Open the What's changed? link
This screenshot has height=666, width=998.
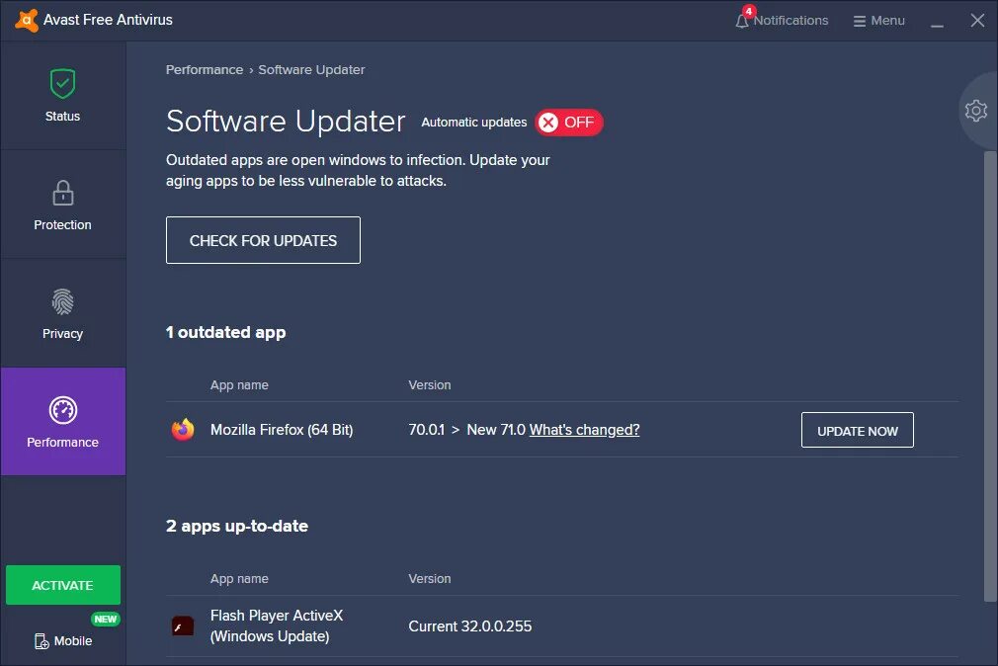point(584,430)
